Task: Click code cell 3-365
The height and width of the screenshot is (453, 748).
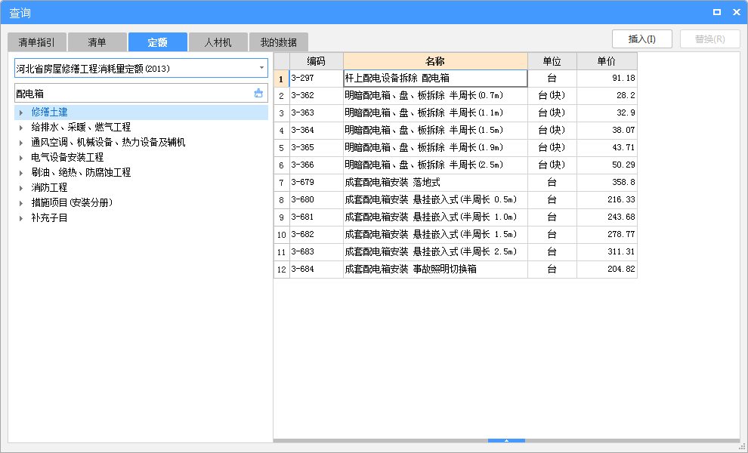Action: click(x=317, y=147)
